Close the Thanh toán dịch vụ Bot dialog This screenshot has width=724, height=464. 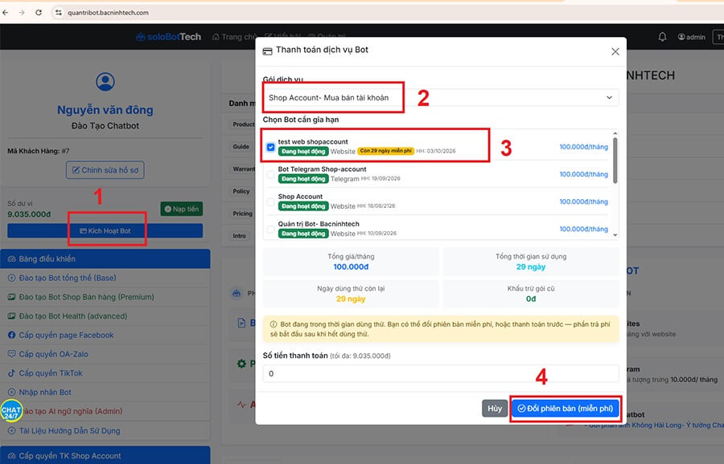click(x=615, y=51)
